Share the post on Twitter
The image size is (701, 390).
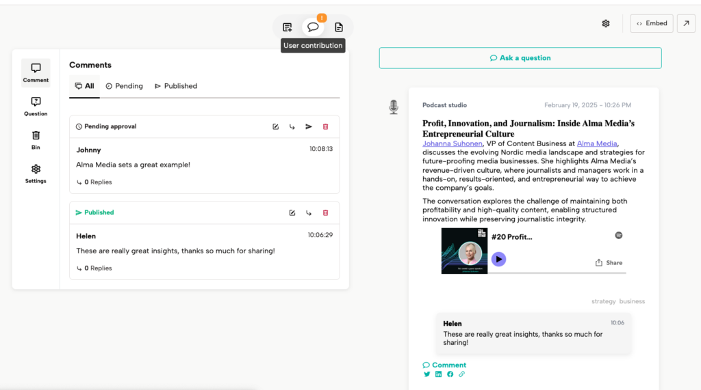(427, 374)
